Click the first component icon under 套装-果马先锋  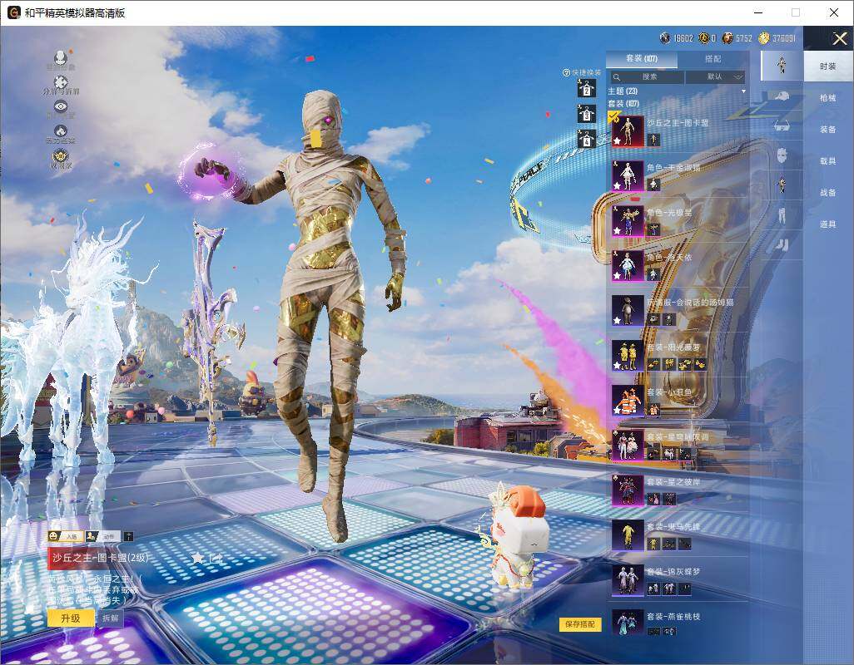(653, 544)
